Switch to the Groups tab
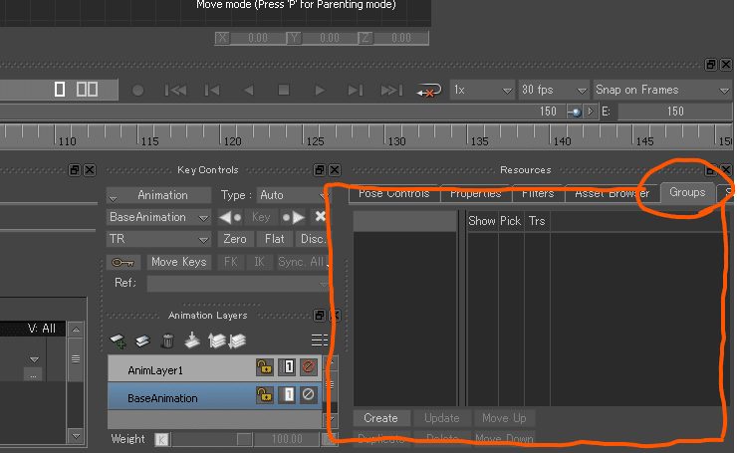Screen dimensions: 737x453 (687, 192)
